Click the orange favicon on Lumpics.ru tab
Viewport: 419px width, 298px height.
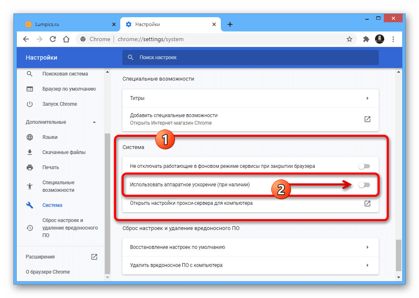pyautogui.click(x=28, y=24)
